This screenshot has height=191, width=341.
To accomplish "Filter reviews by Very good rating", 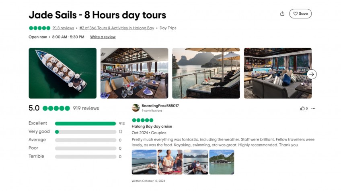I will coord(85,132).
